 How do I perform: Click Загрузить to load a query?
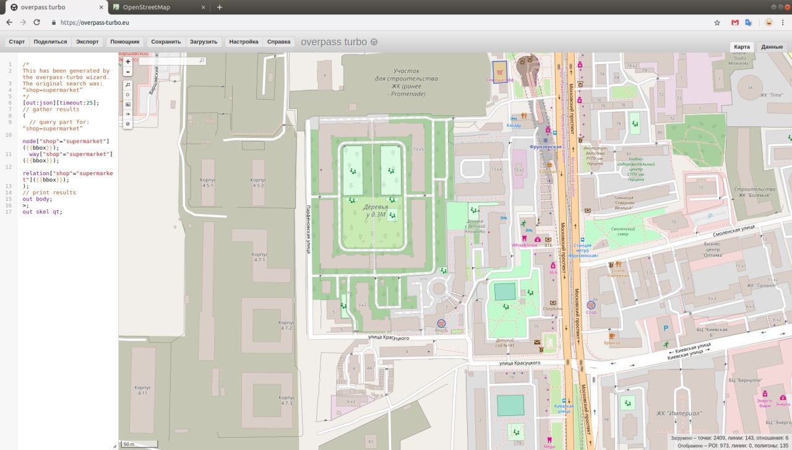(204, 42)
